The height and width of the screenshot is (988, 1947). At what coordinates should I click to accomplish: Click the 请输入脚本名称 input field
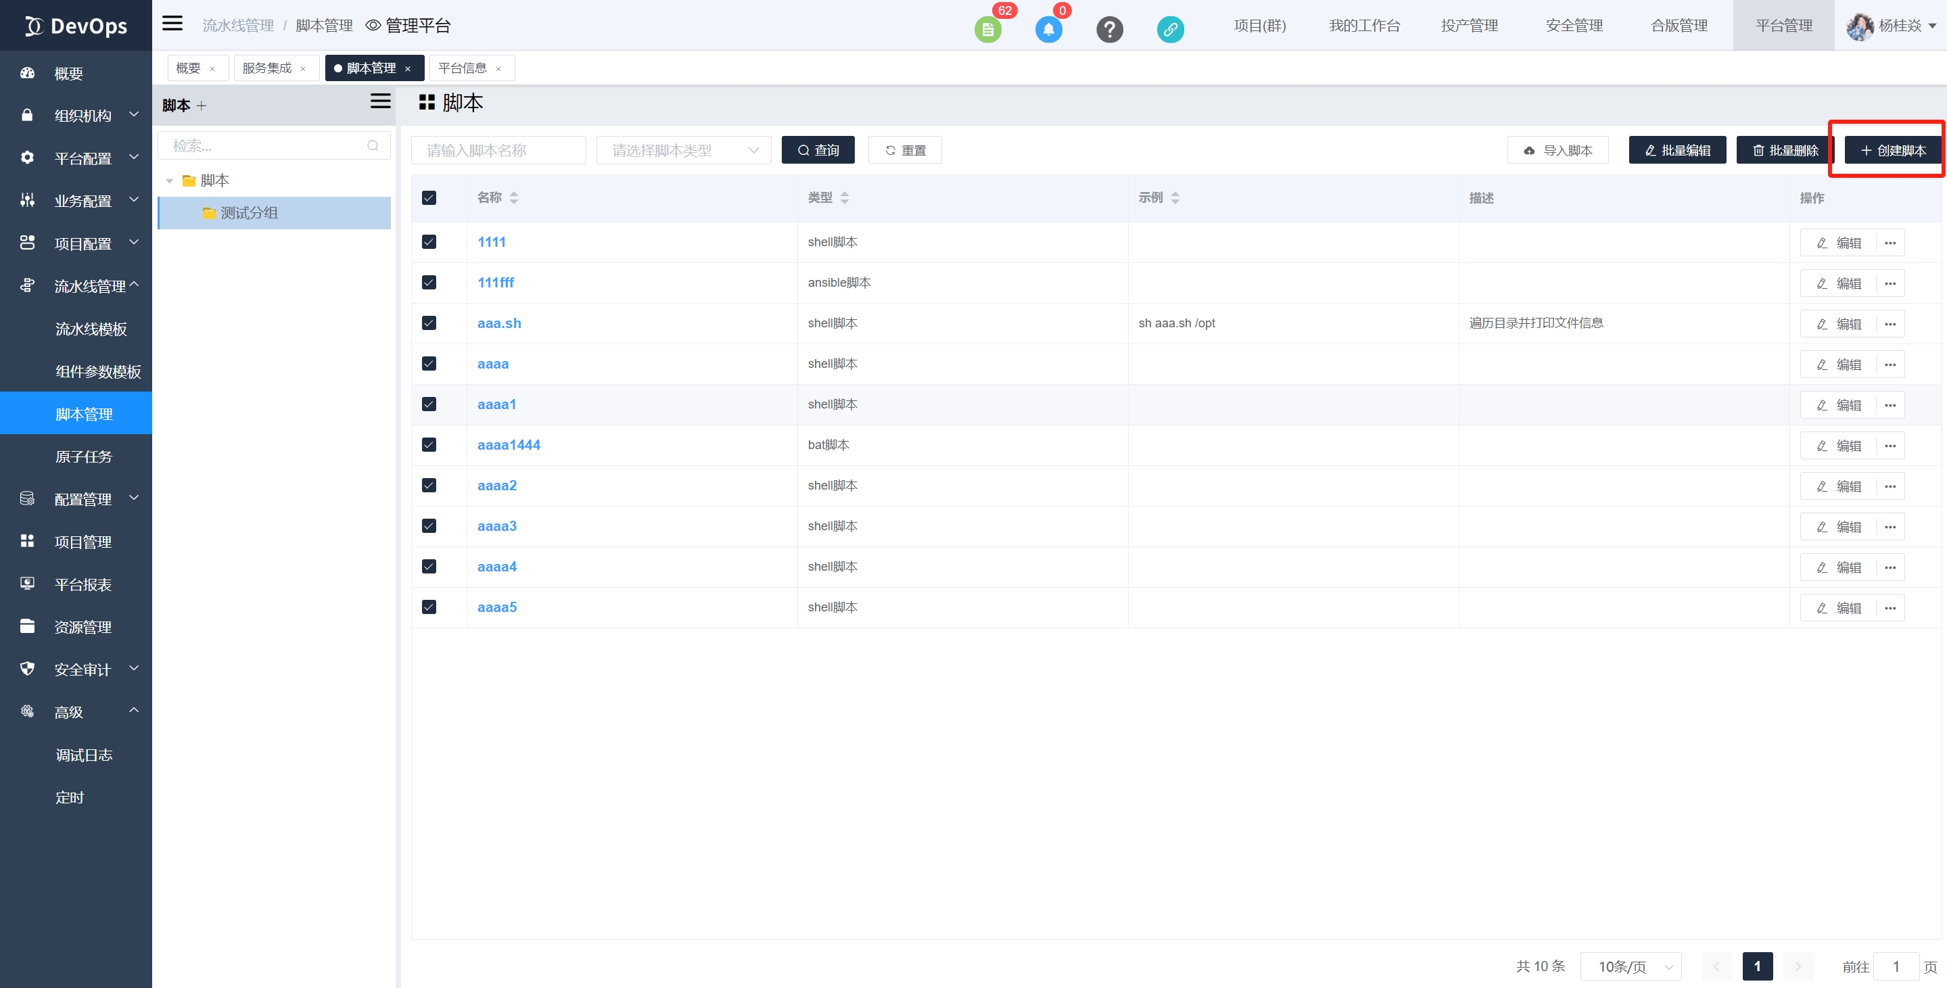click(x=498, y=150)
